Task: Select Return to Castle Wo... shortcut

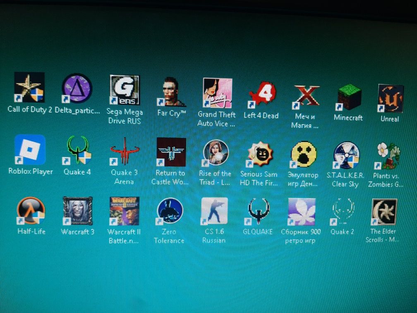Action: coord(171,152)
